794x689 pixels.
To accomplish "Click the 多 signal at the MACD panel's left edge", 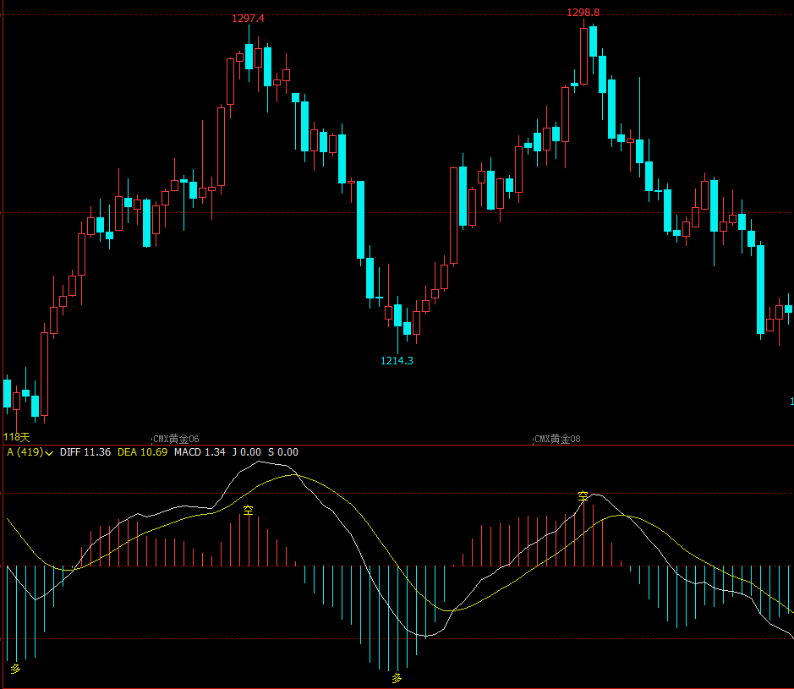I will tap(16, 669).
